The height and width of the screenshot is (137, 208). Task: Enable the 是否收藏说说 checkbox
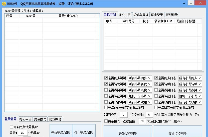tap(106, 102)
